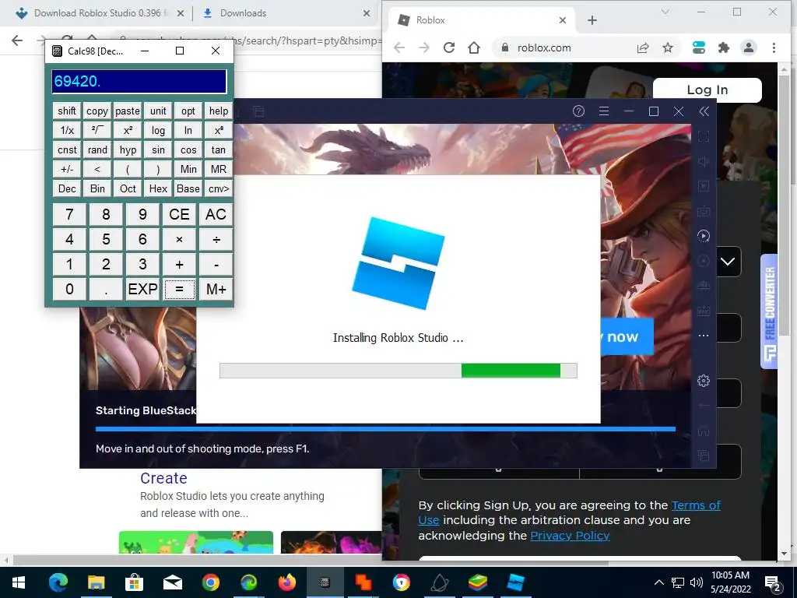Click the equals key in Calc98
Screen dimensions: 797x598
180,290
